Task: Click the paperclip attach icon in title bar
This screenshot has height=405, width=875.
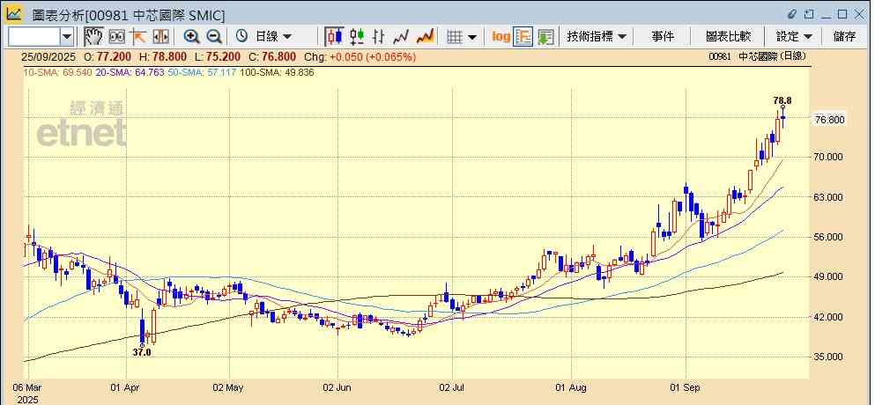Action: point(793,14)
